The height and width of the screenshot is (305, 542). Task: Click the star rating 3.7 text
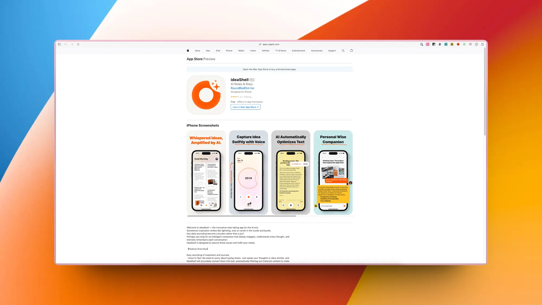click(241, 97)
